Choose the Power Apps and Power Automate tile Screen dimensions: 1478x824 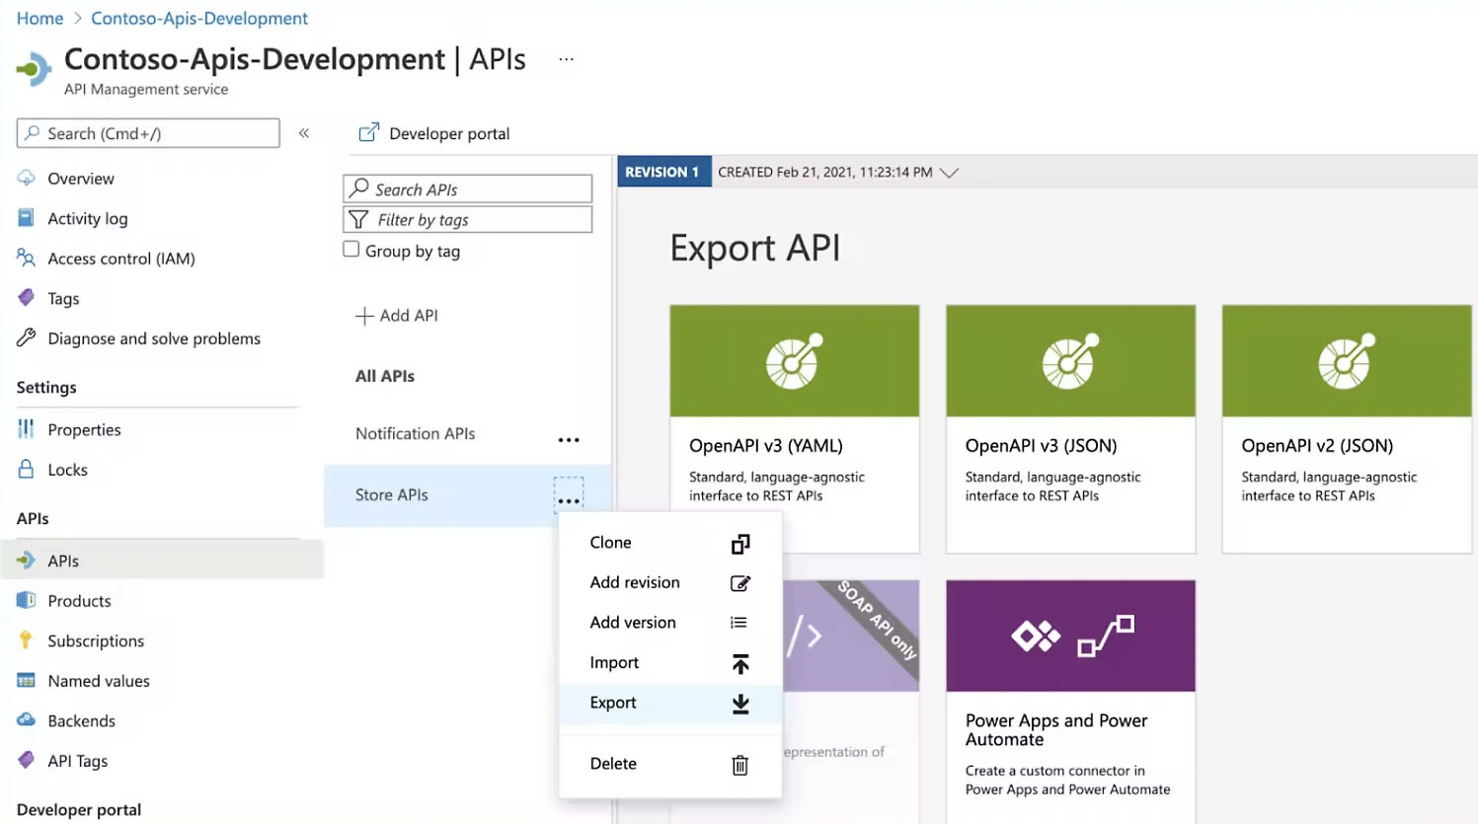1070,701
